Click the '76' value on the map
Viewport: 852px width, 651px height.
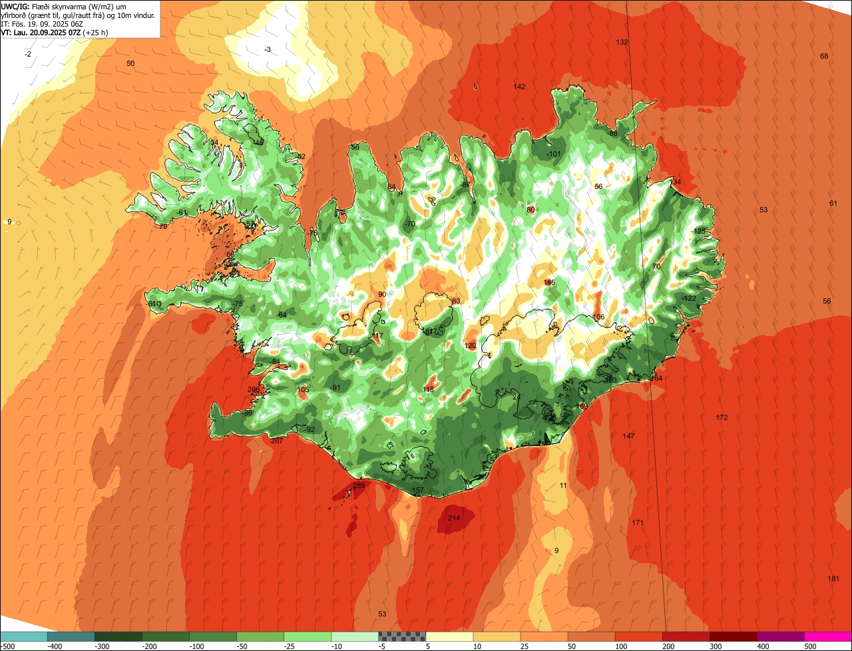click(314, 233)
